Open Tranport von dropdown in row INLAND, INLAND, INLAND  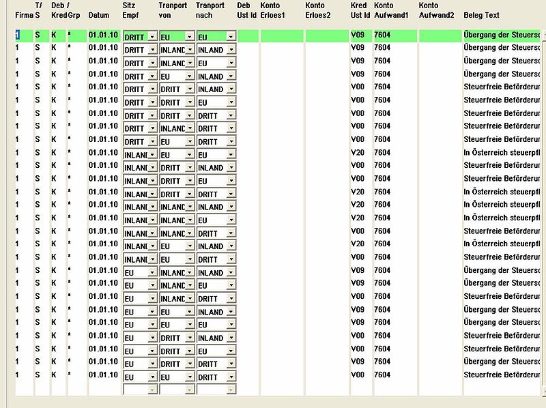pos(190,207)
